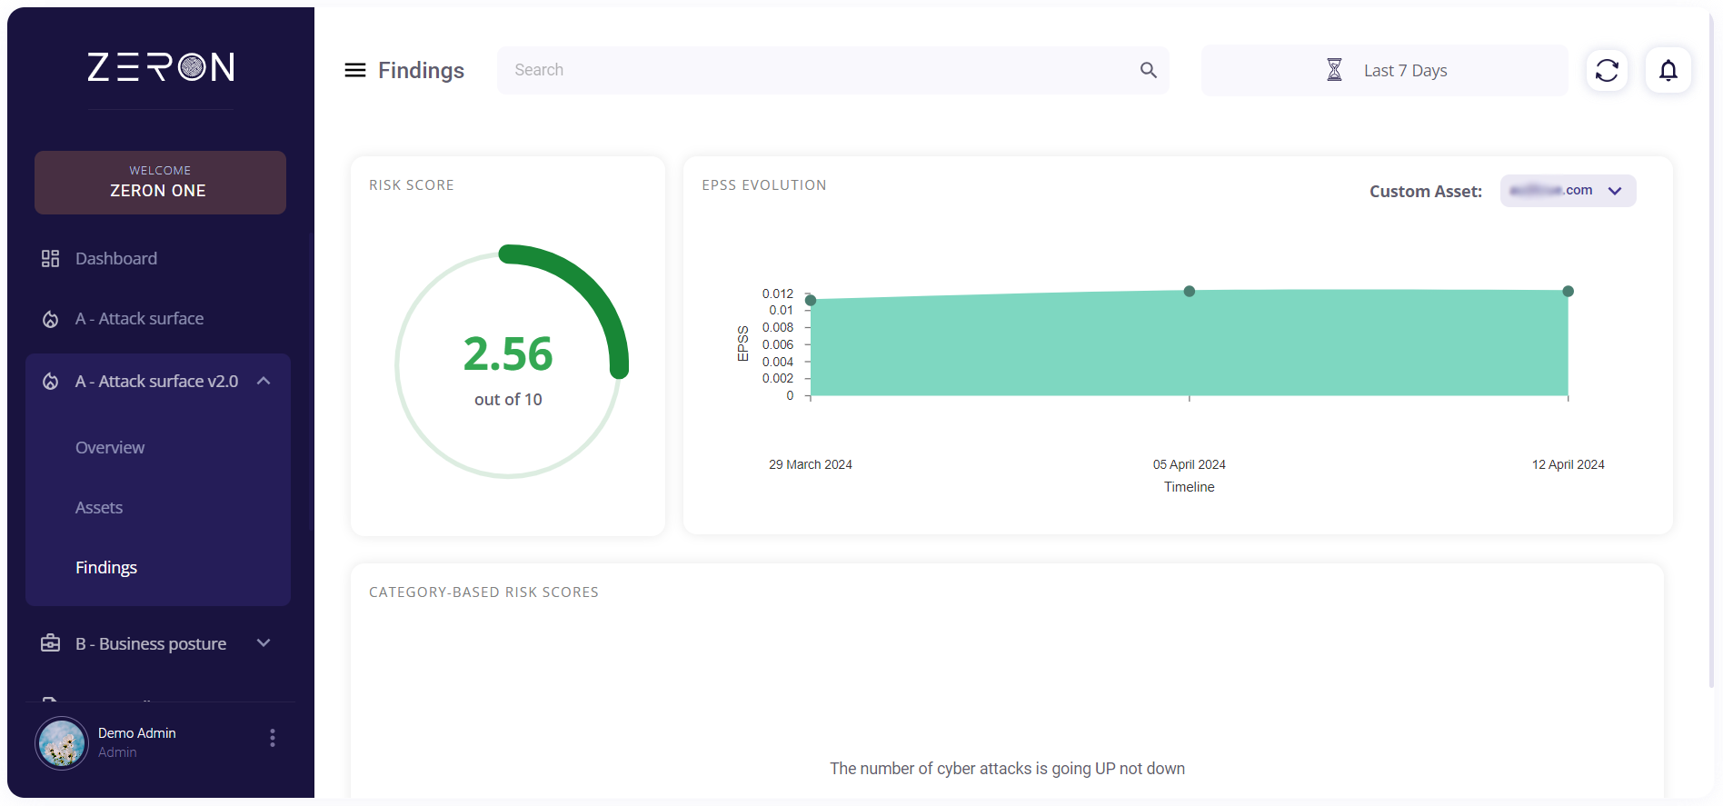1723x806 pixels.
Task: Click the 12 April 2024 EPSS data point
Action: (x=1569, y=292)
